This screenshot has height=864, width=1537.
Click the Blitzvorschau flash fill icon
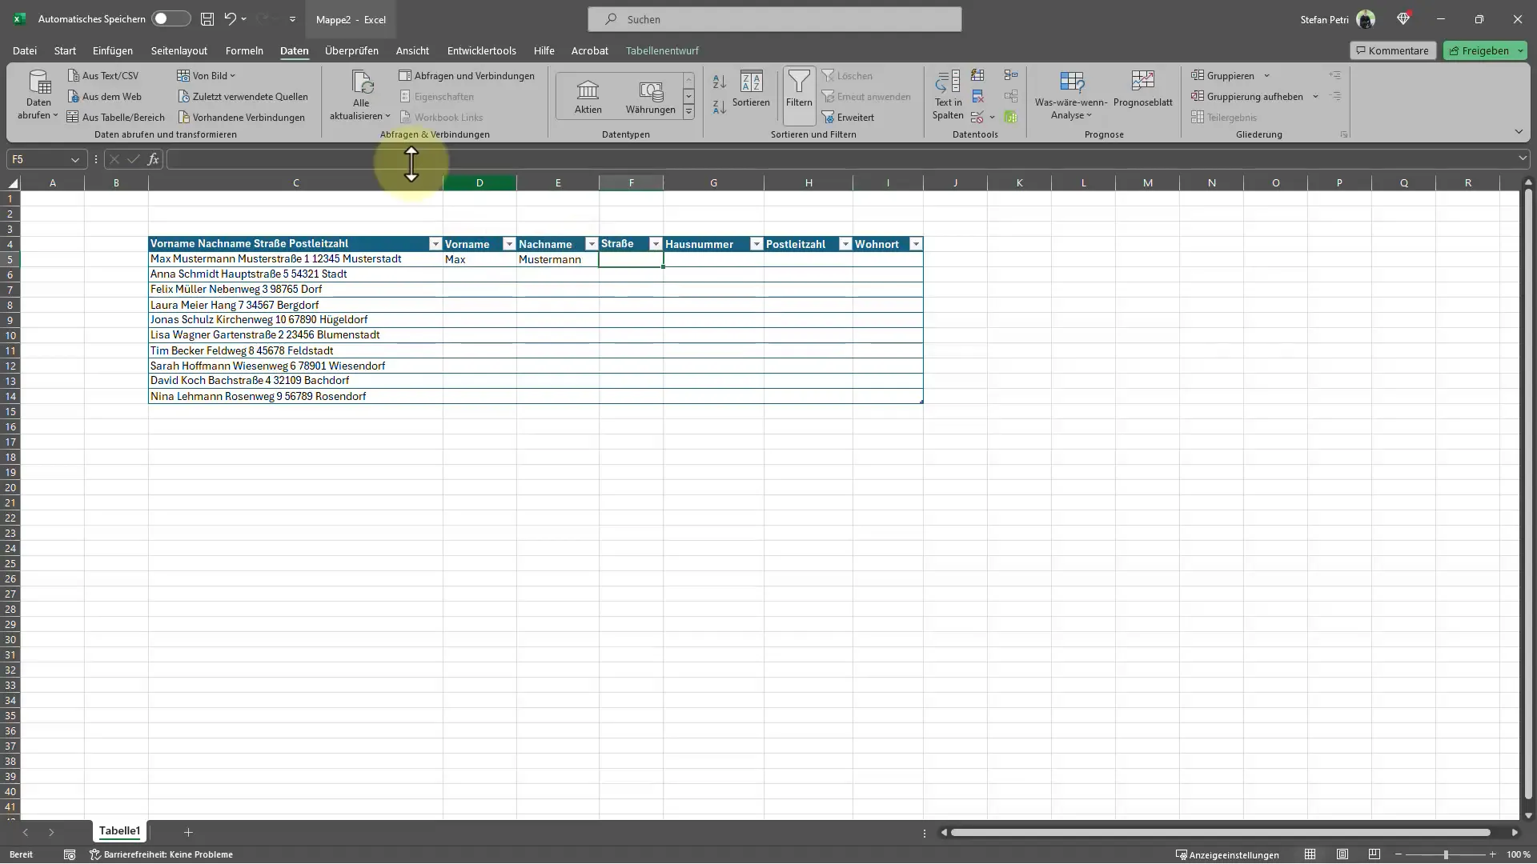tap(977, 75)
